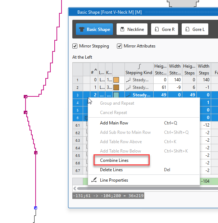Sort by the # column header
The width and height of the screenshot is (218, 223).
(93, 72)
